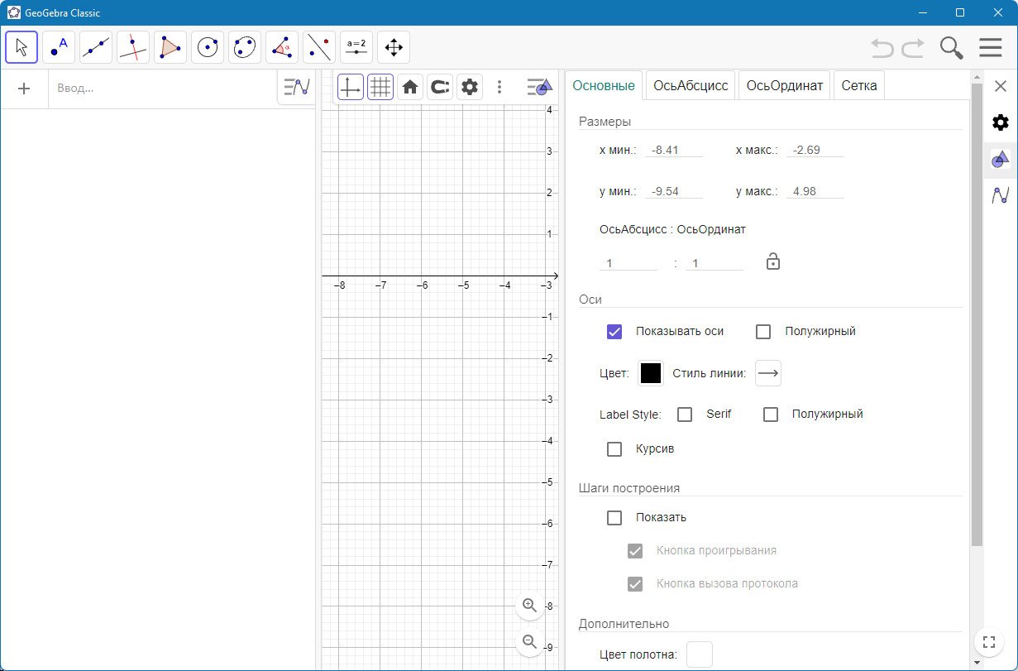Check the Курсив checkbox
This screenshot has height=671, width=1018.
click(614, 449)
